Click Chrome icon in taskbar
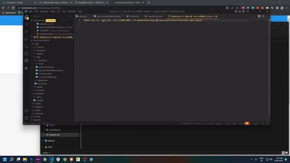290x163 pixels. click(65, 159)
